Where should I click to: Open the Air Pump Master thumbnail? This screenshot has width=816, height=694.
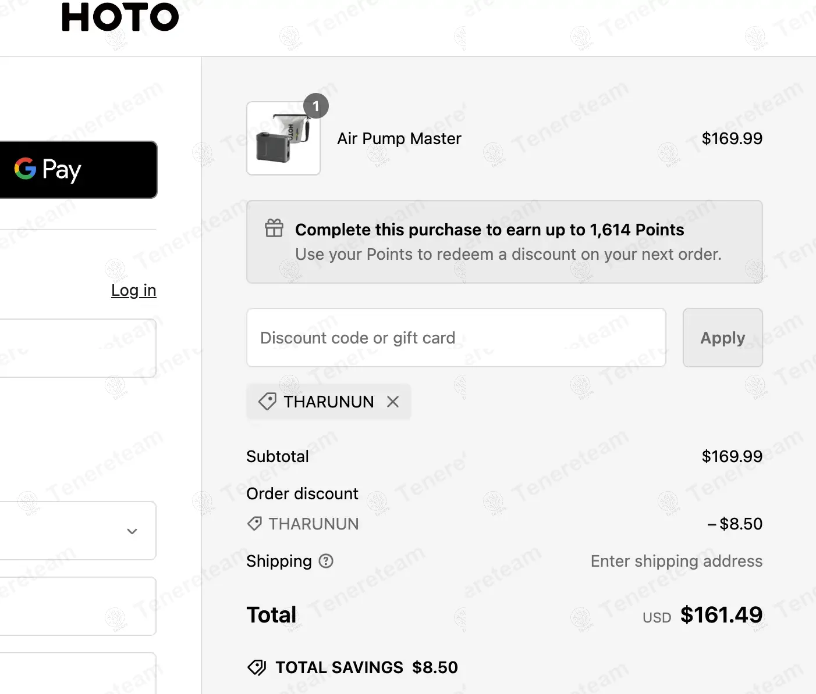[x=283, y=139]
